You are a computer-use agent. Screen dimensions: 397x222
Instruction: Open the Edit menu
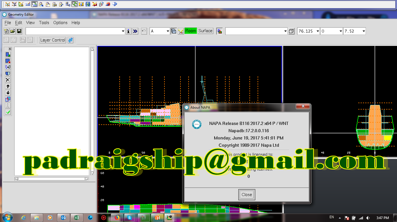[19, 23]
